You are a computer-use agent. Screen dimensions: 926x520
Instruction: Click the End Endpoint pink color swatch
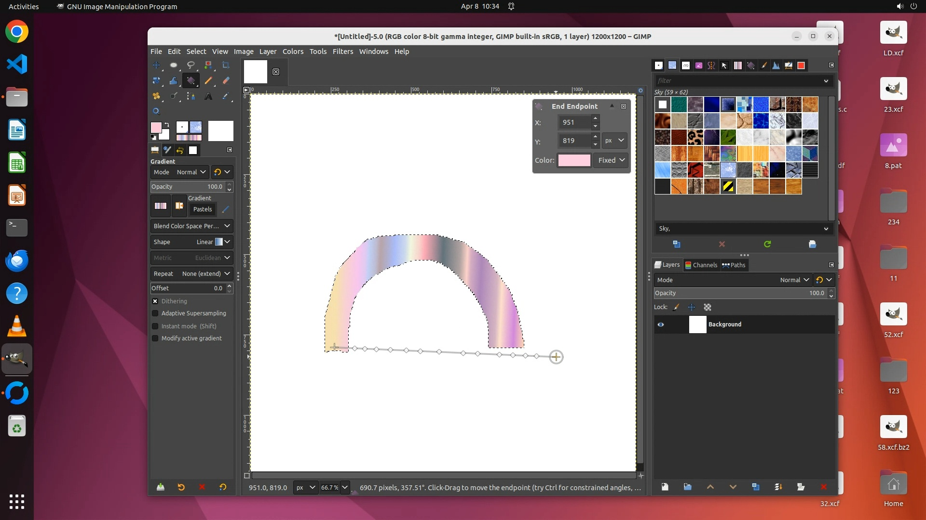tap(574, 160)
